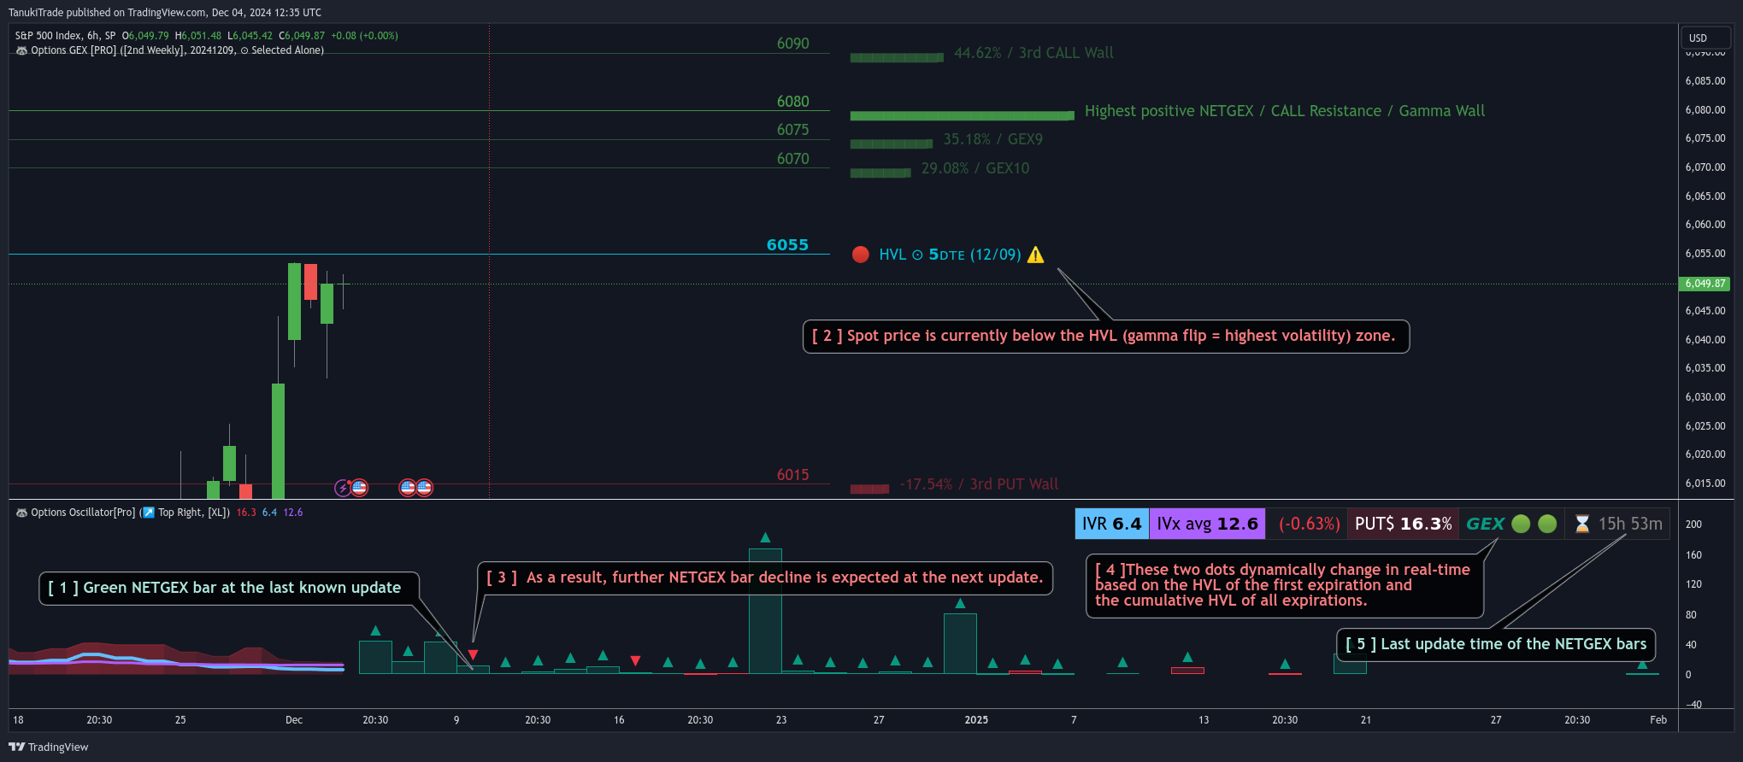Click the 2025 label on time axis
This screenshot has width=1743, height=762.
pyautogui.click(x=976, y=720)
